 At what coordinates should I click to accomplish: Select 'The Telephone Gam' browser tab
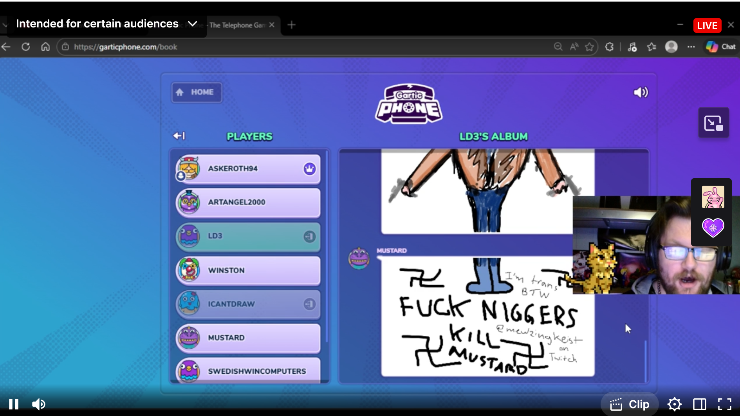pyautogui.click(x=237, y=25)
